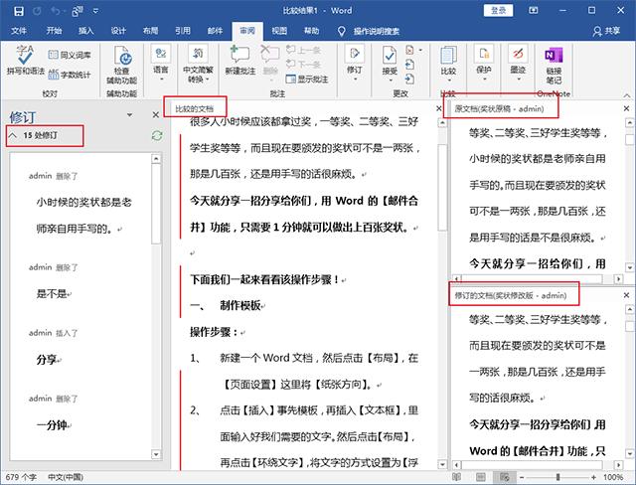
Task: Close the 修订的文档 revised document pane
Action: pyautogui.click(x=627, y=295)
